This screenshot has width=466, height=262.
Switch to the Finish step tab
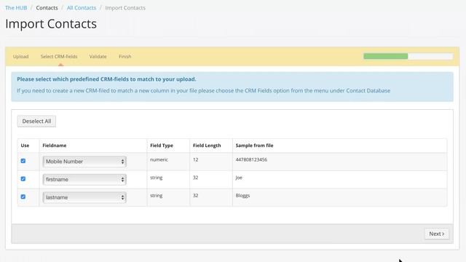(x=125, y=57)
